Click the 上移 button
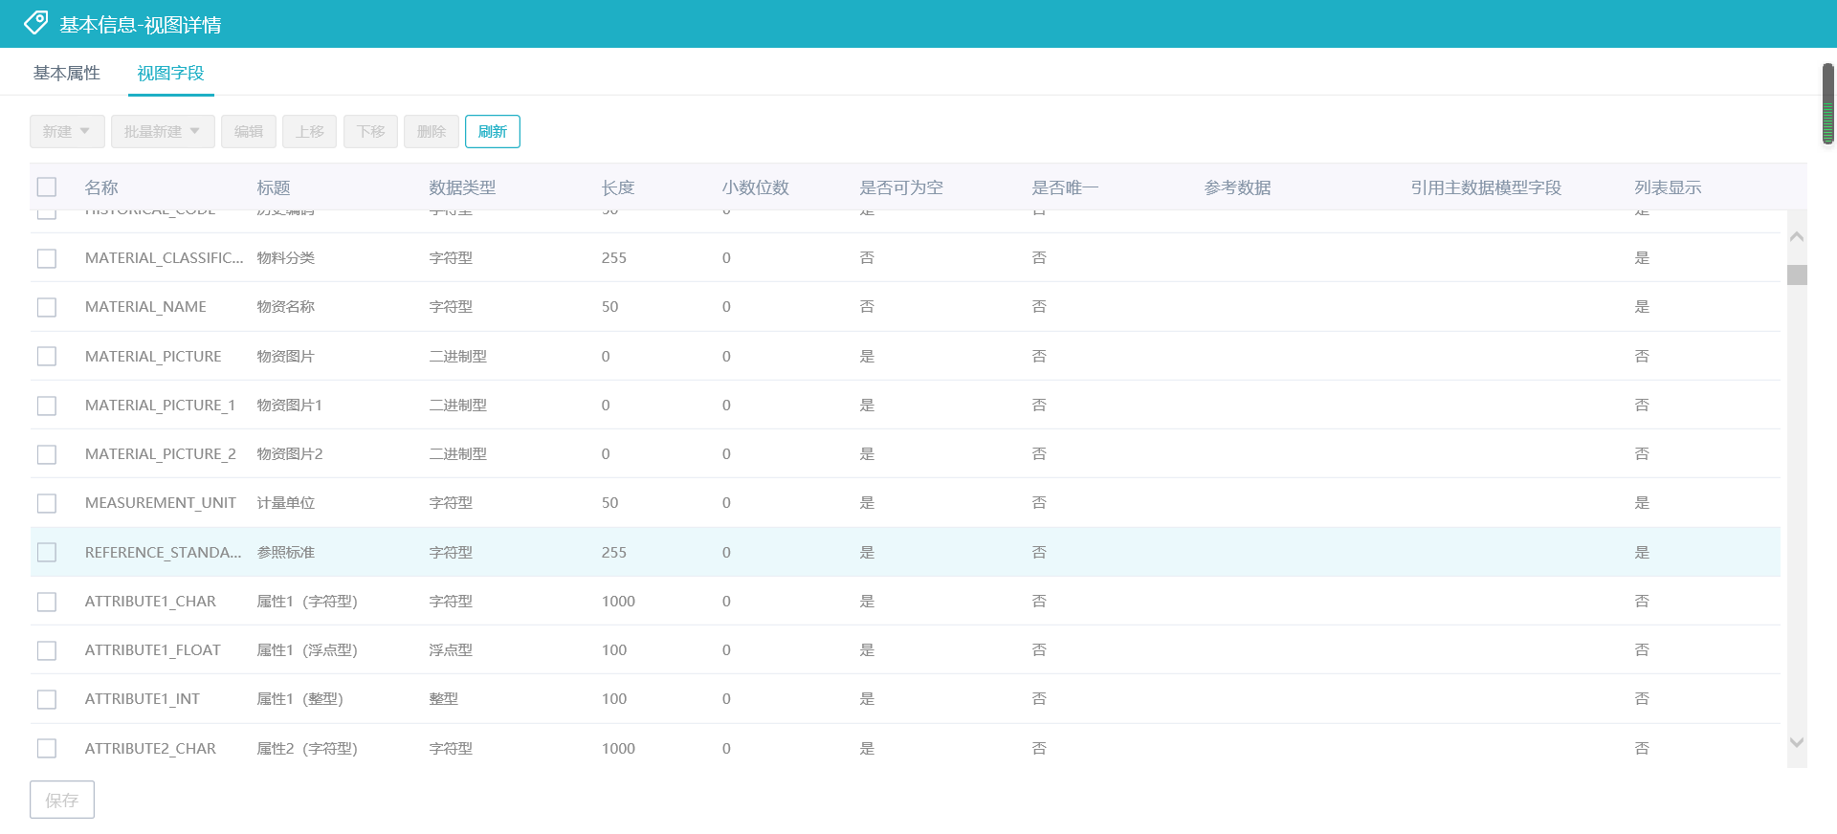The width and height of the screenshot is (1837, 834). click(309, 132)
